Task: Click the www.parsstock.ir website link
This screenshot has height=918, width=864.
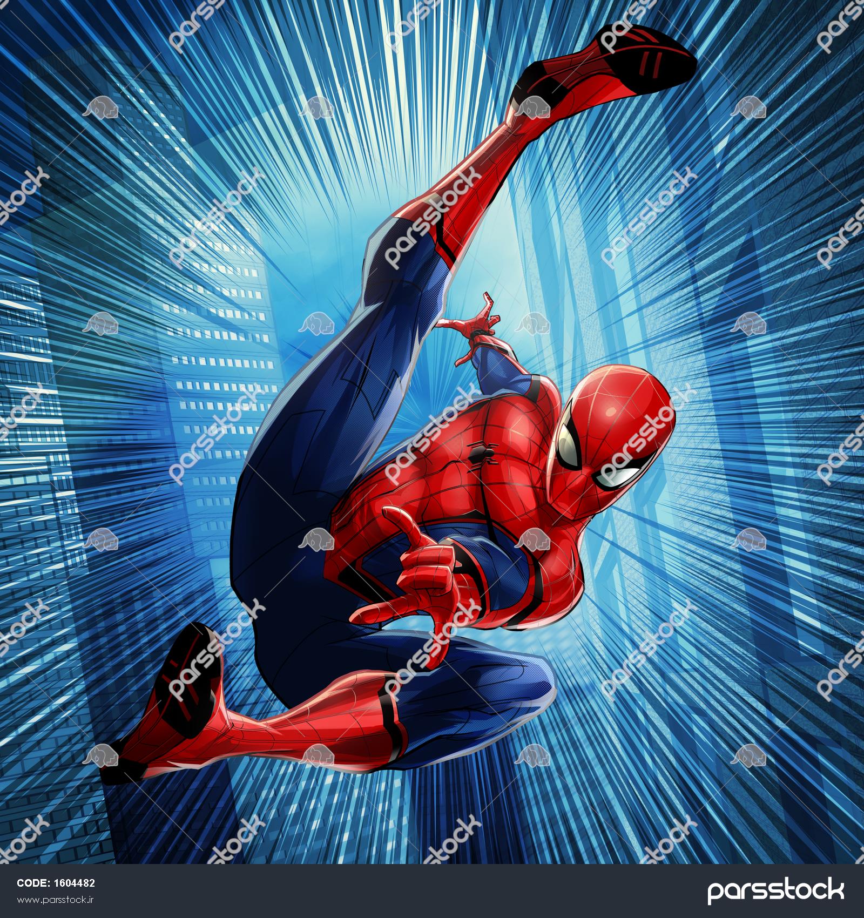Action: pyautogui.click(x=56, y=900)
